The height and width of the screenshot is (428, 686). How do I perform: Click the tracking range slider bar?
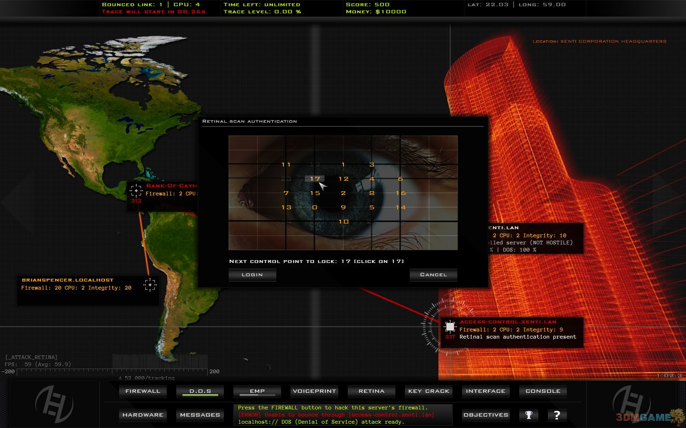click(112, 371)
